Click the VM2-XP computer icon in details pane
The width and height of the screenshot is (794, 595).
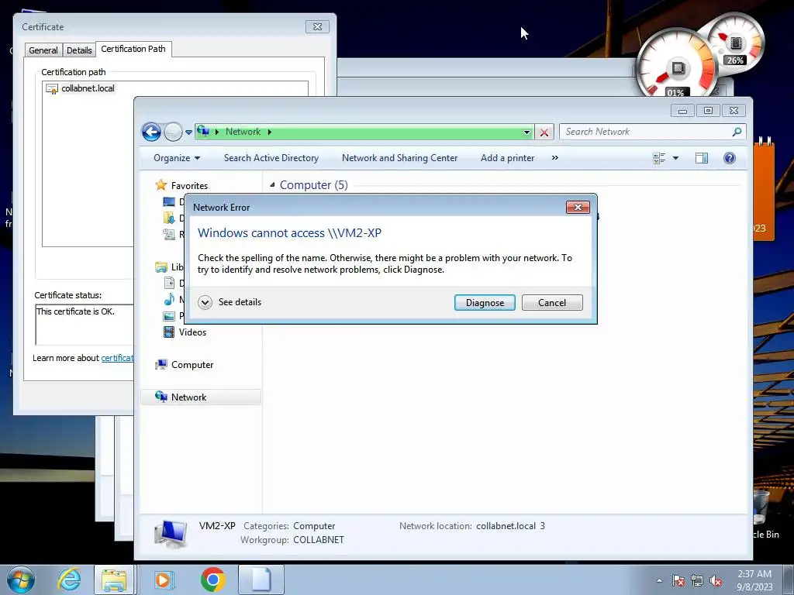click(x=171, y=533)
